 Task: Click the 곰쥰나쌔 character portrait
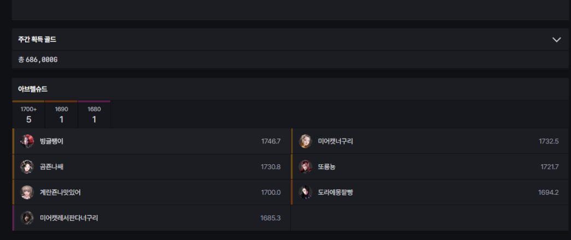point(27,167)
